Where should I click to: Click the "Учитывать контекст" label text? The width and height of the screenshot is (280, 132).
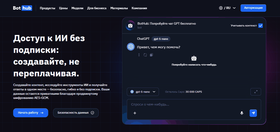pos(244,26)
